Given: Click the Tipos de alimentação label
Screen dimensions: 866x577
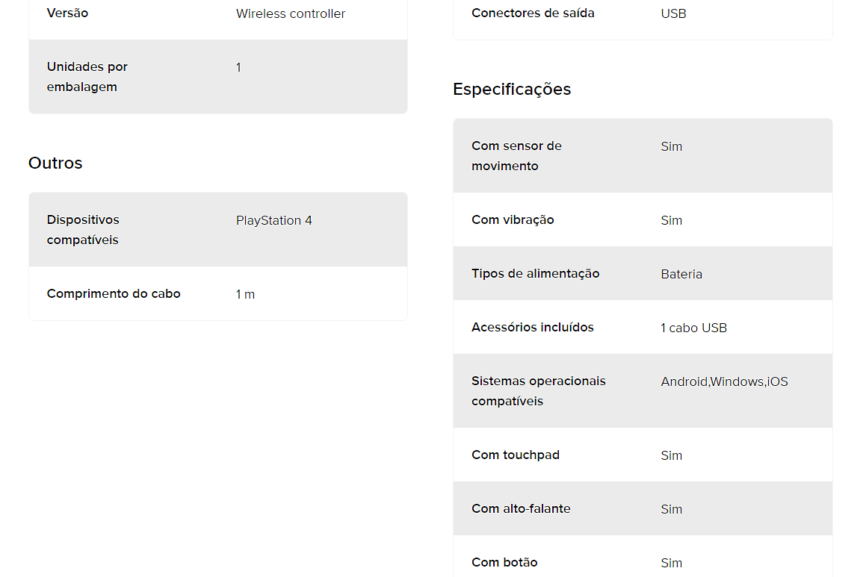Looking at the screenshot, I should [x=535, y=274].
